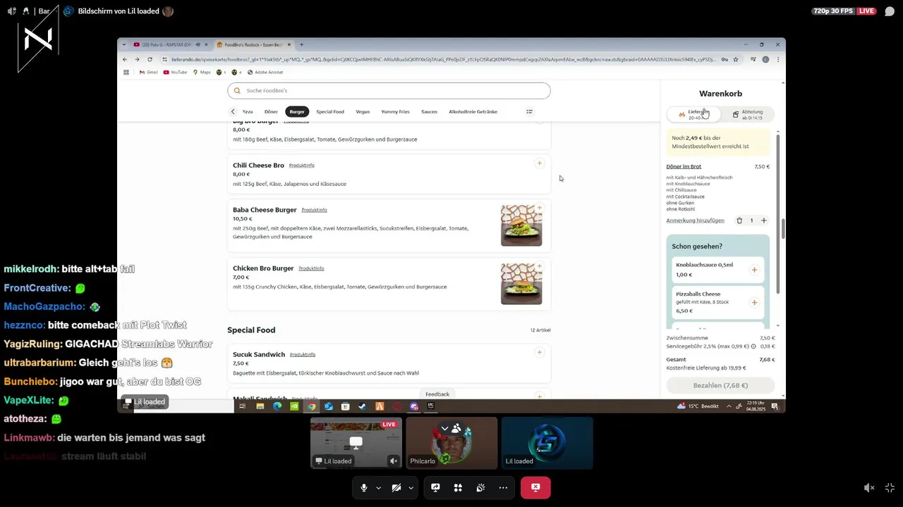Add Knoblauchsauce 0,5ml suggestion to cart
903x507 pixels.
[754, 270]
